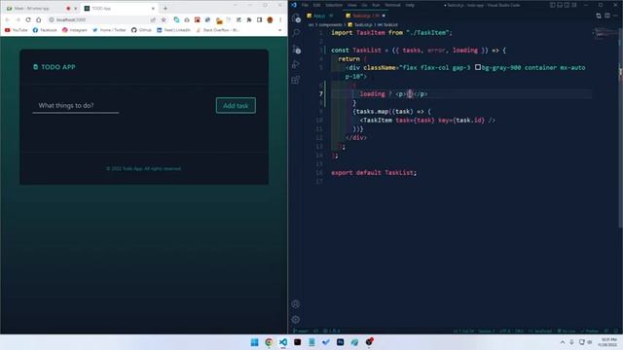
Task: Share this page from the address bar
Action: pos(153,19)
